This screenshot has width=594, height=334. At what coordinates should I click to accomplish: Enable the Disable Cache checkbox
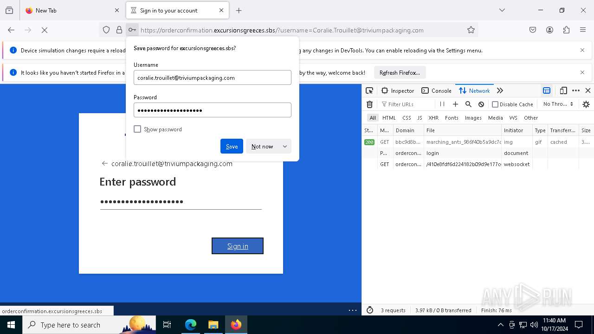495,104
